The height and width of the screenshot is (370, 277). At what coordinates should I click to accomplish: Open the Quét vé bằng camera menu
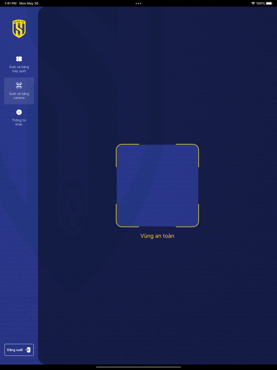tap(19, 91)
